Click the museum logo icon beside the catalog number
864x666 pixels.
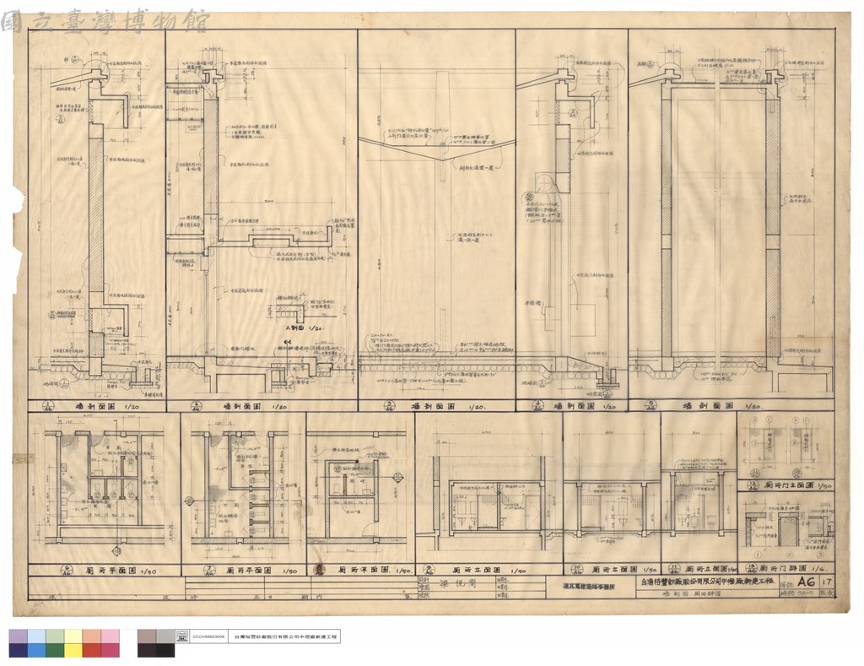pos(182,636)
